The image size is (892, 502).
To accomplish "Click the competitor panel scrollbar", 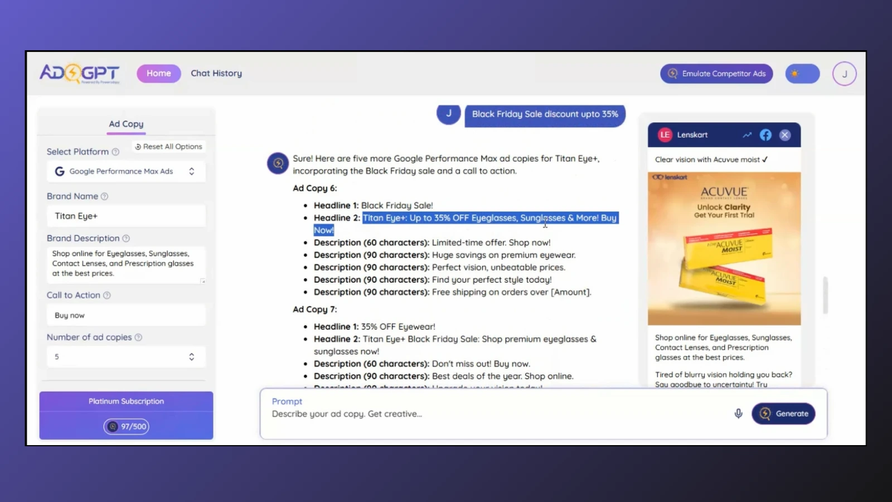I will tap(825, 295).
